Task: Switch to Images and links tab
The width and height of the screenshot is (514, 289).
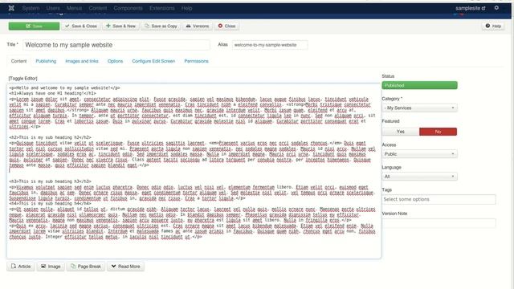Action: click(82, 61)
